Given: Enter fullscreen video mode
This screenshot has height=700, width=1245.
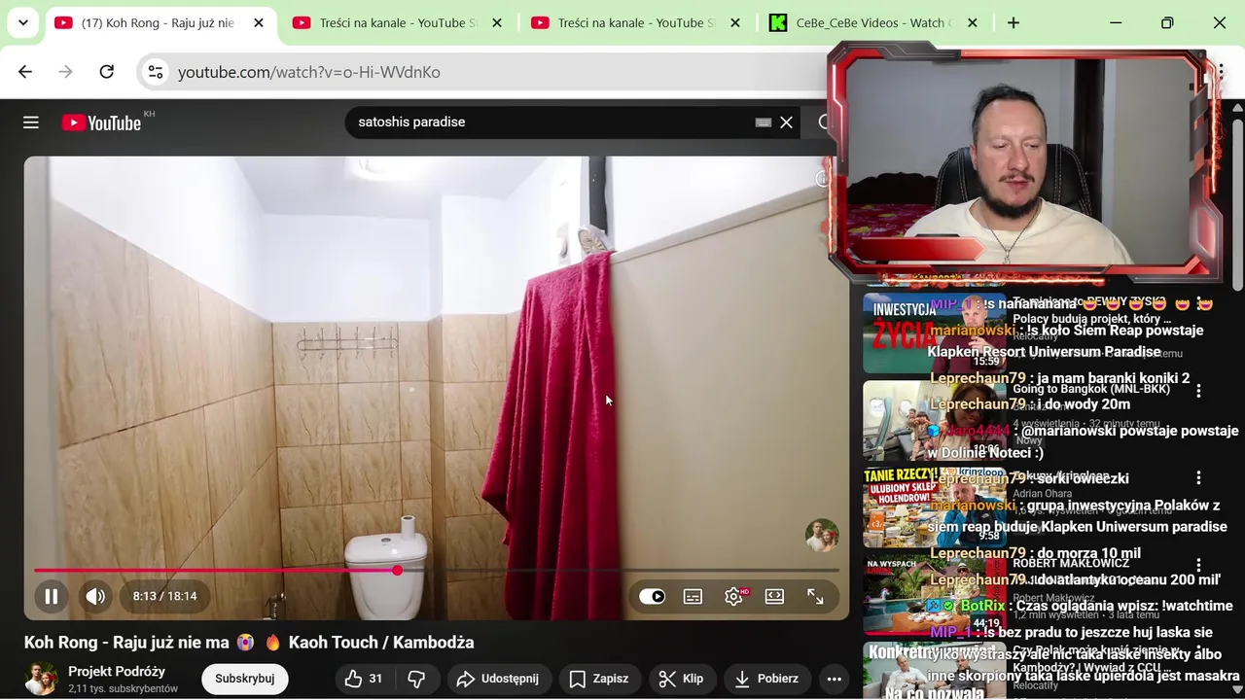Looking at the screenshot, I should tap(815, 597).
